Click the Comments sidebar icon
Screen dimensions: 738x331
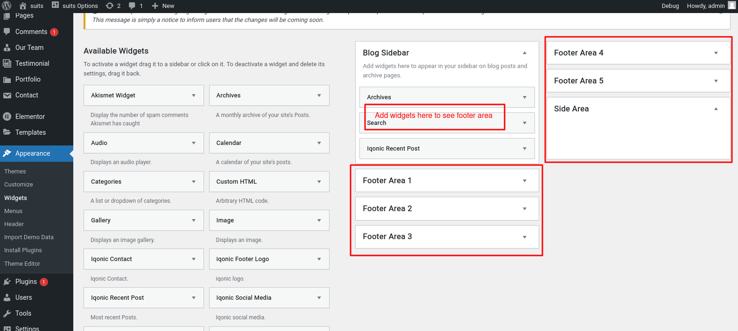pyautogui.click(x=7, y=32)
